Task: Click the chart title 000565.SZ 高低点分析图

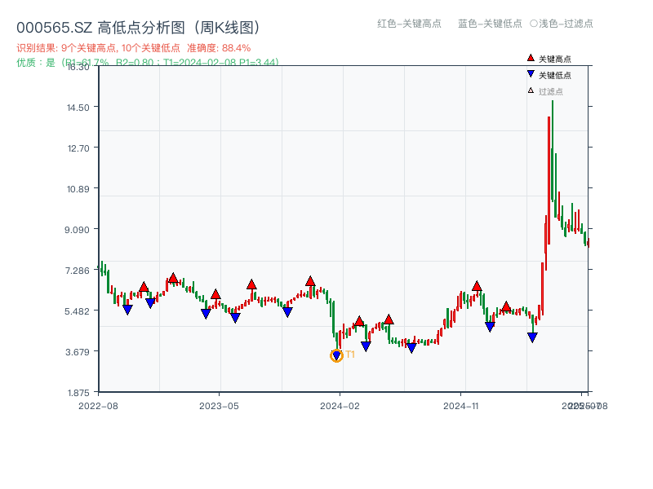Action: 139,28
